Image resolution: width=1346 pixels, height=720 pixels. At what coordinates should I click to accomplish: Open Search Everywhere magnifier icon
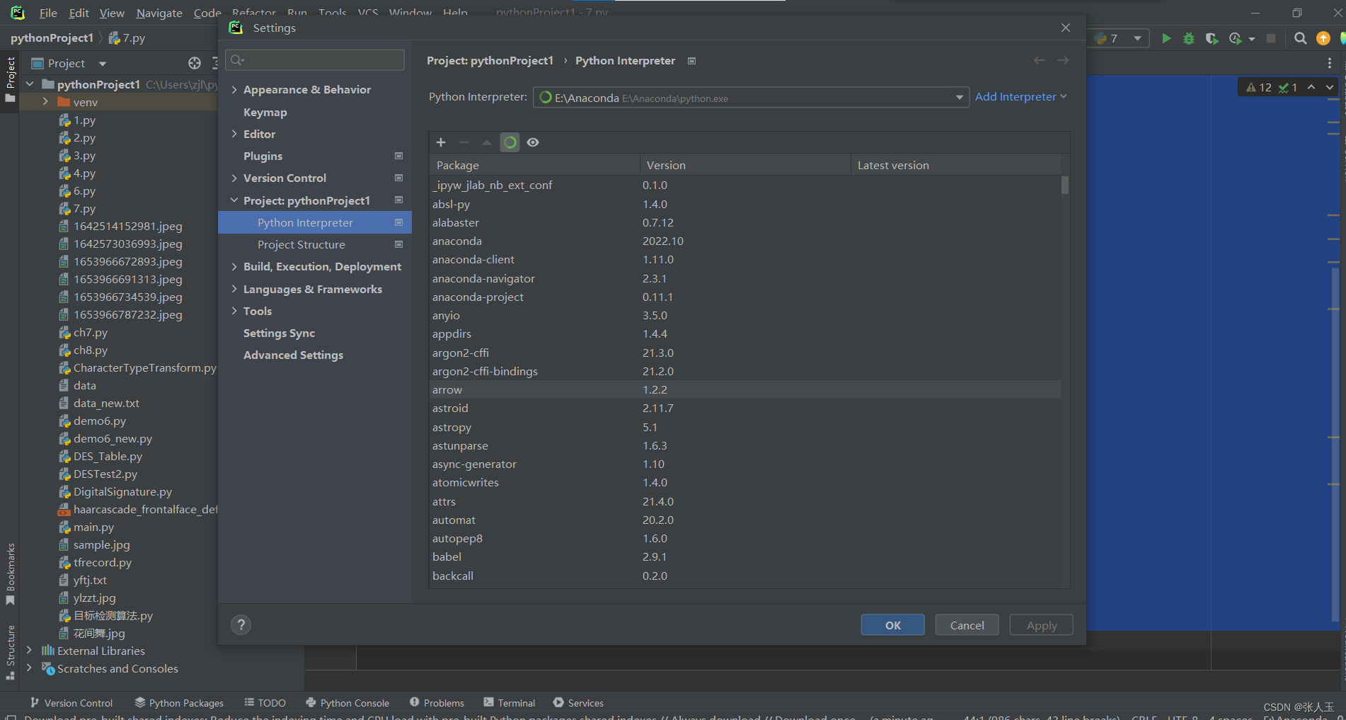click(1300, 38)
